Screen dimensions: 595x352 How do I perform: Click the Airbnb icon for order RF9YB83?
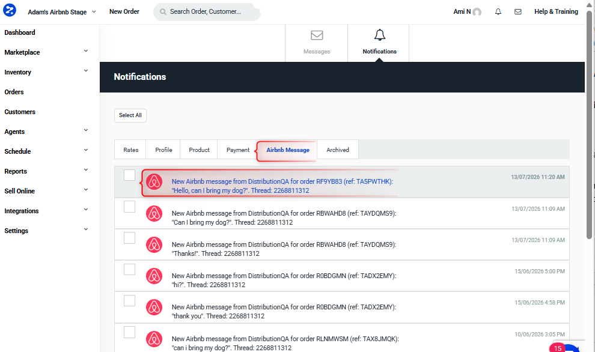click(154, 181)
